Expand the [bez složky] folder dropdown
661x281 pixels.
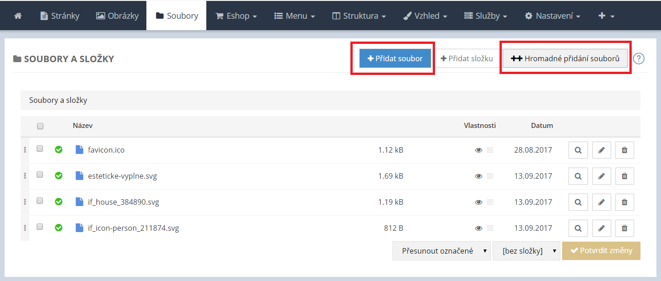pyautogui.click(x=526, y=251)
